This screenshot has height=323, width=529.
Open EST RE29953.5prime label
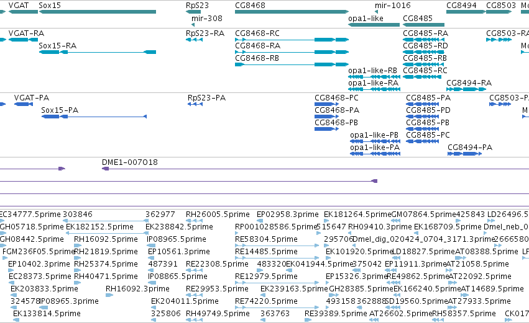(x=217, y=289)
